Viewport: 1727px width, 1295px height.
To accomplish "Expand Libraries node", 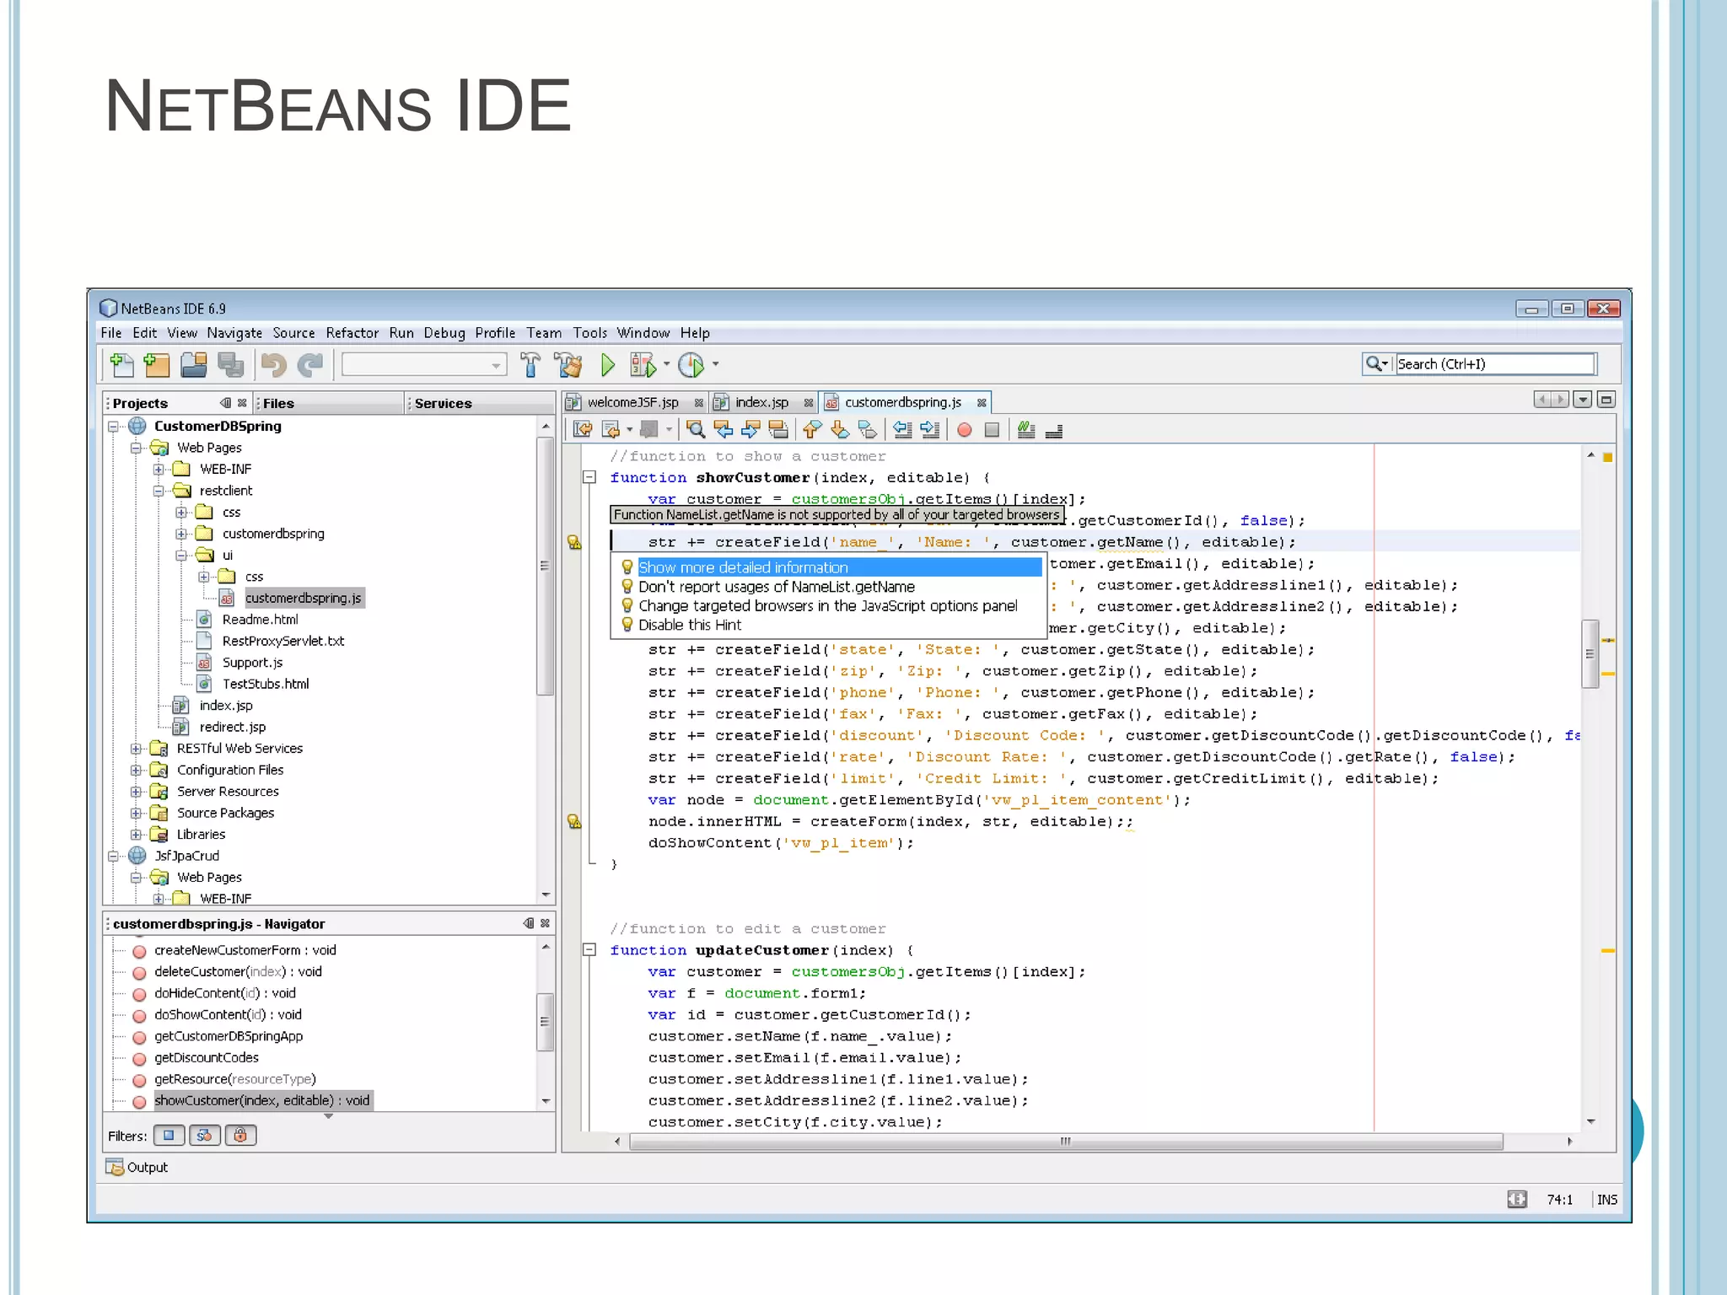I will click(x=136, y=835).
